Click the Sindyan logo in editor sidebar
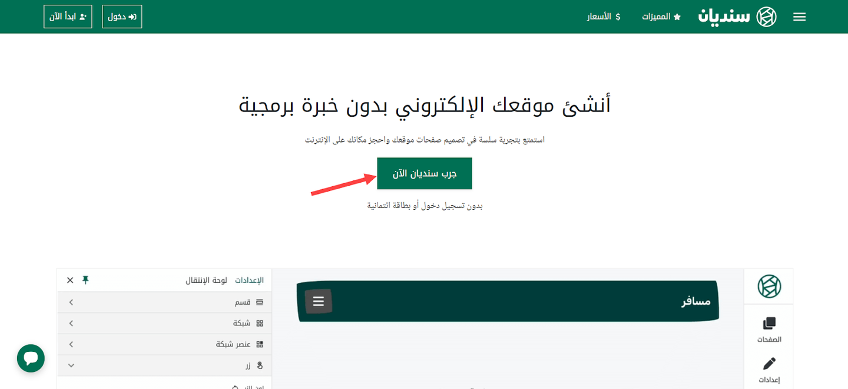Screen dimensions: 848x389 coord(769,286)
